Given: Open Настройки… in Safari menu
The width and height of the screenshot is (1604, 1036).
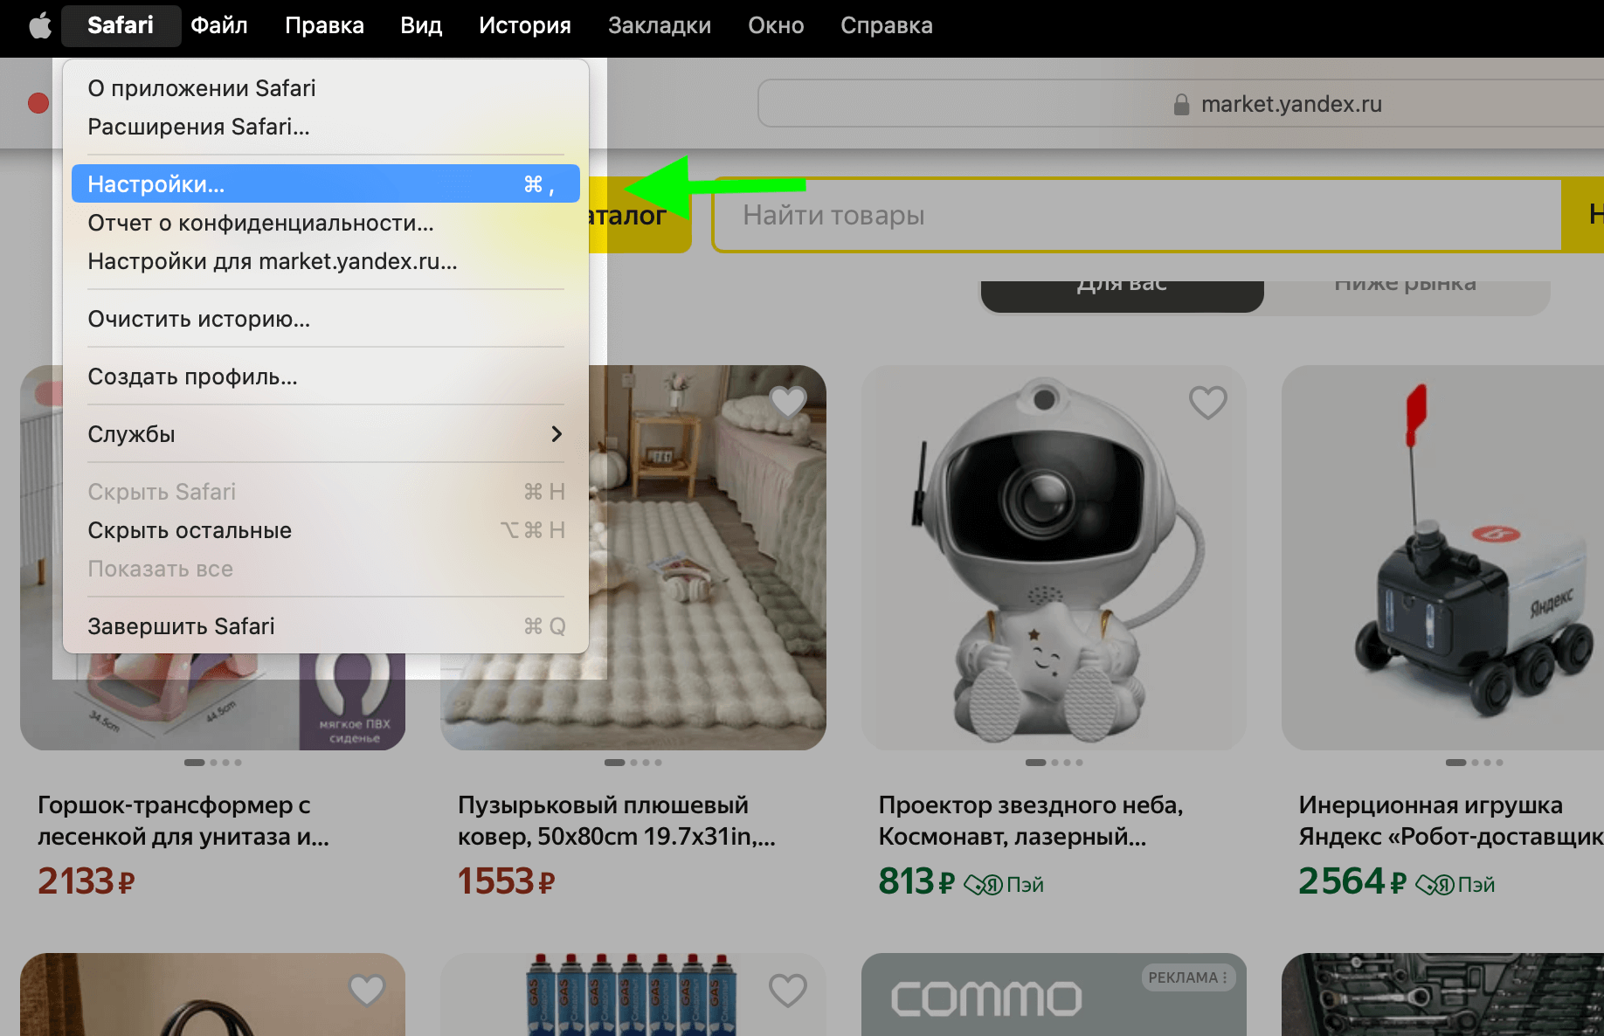Looking at the screenshot, I should tap(325, 184).
